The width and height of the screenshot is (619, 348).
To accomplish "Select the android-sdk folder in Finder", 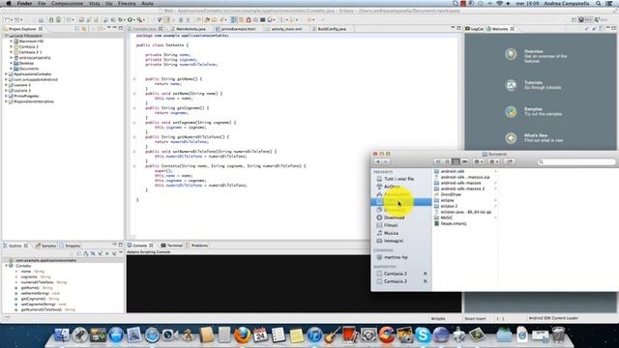I will coord(452,171).
